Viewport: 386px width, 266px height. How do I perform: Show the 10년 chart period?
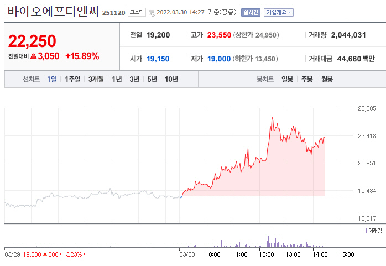click(x=171, y=79)
